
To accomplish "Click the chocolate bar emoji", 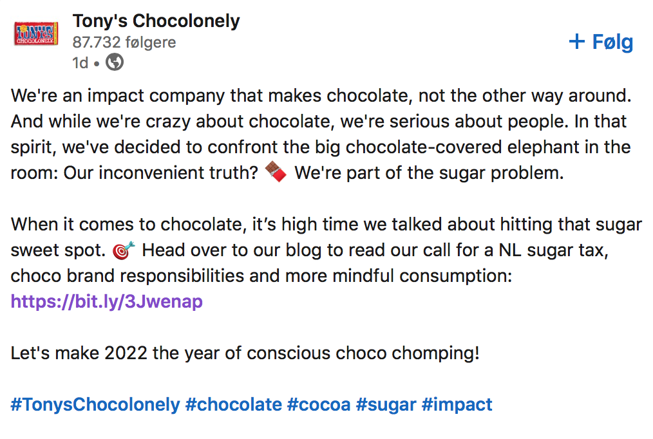I will pyautogui.click(x=276, y=171).
